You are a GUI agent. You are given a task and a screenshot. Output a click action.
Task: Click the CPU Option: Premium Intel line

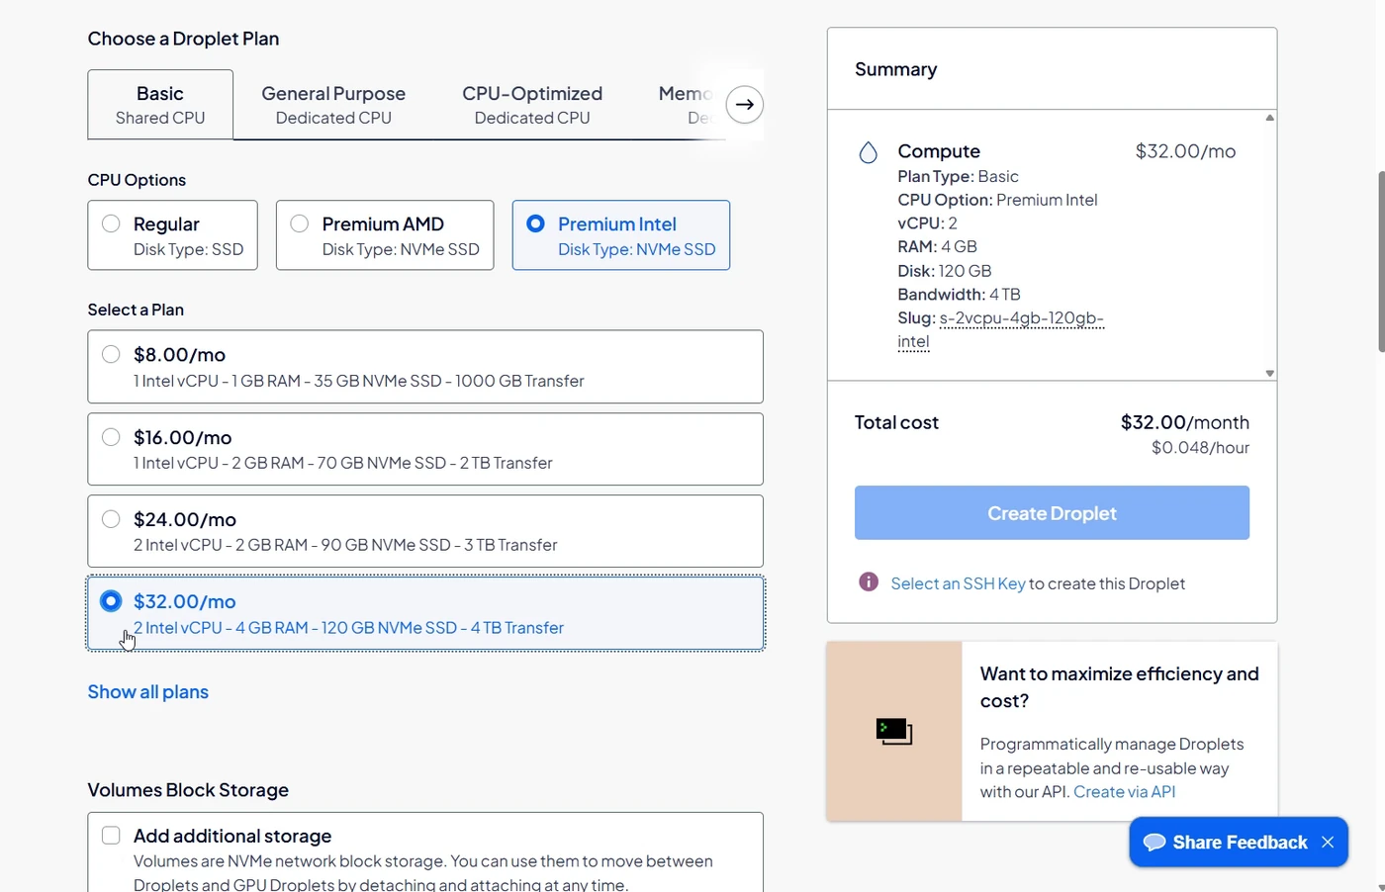997,200
